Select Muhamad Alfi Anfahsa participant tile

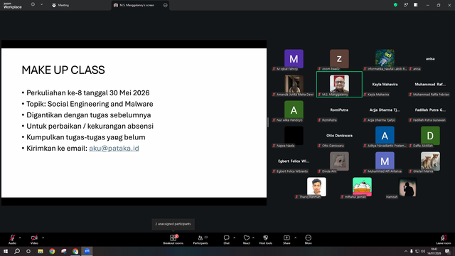[385, 162]
